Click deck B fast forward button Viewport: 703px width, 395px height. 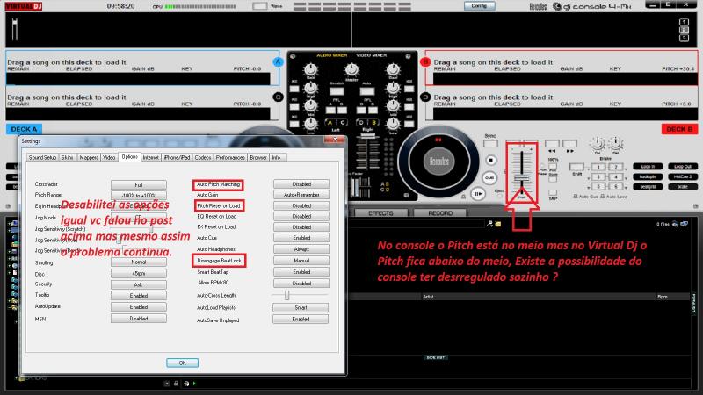point(569,144)
